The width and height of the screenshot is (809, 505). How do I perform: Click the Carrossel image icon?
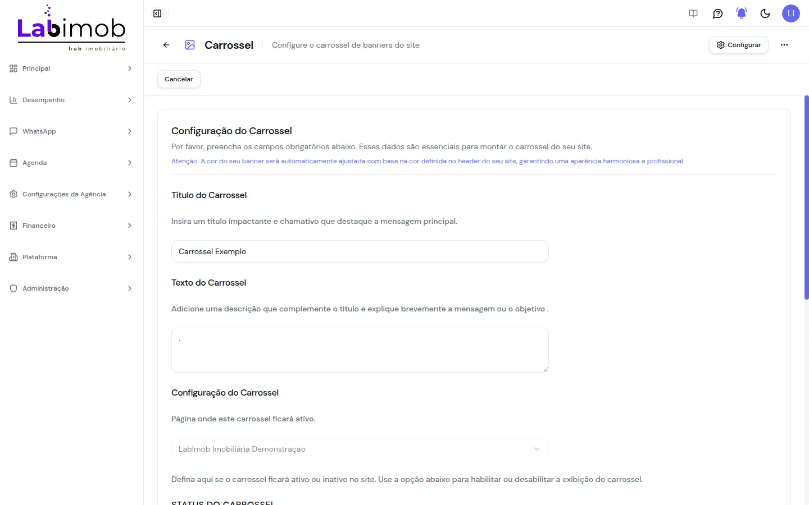pyautogui.click(x=190, y=45)
